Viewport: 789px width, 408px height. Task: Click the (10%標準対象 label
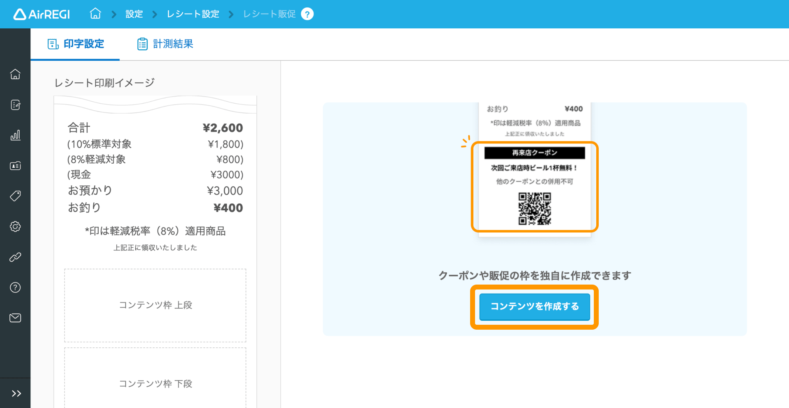click(x=99, y=144)
